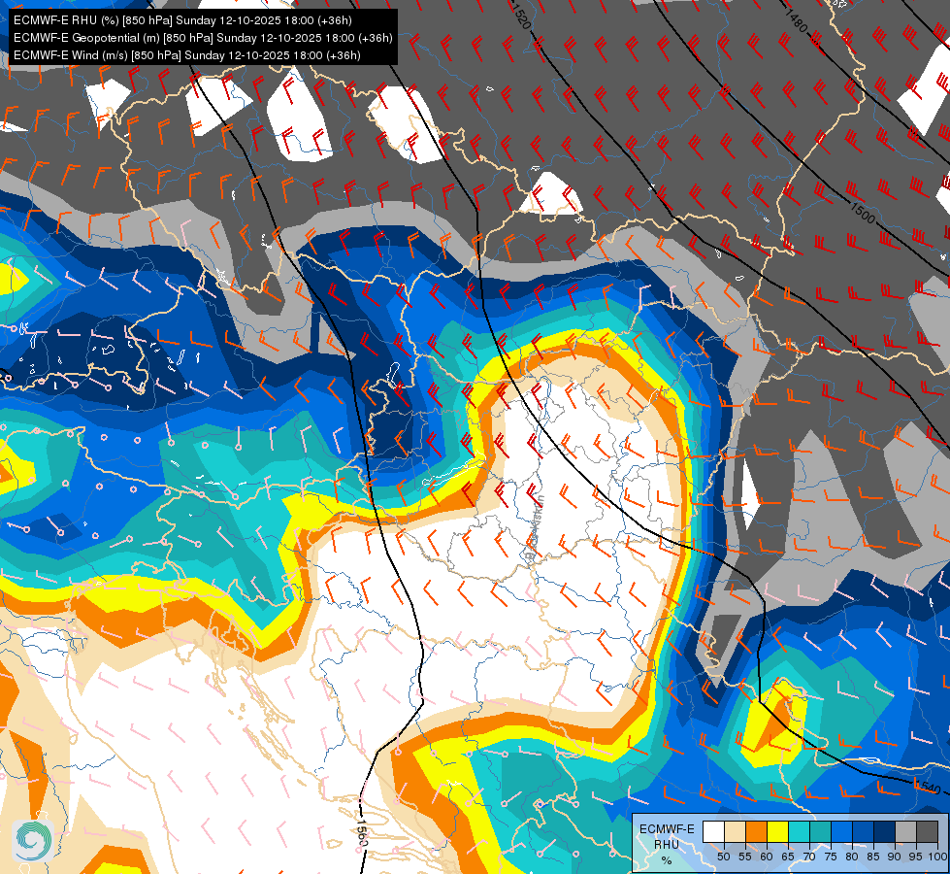950x874 pixels.
Task: Click the orange legend color swatch
Action: click(756, 831)
